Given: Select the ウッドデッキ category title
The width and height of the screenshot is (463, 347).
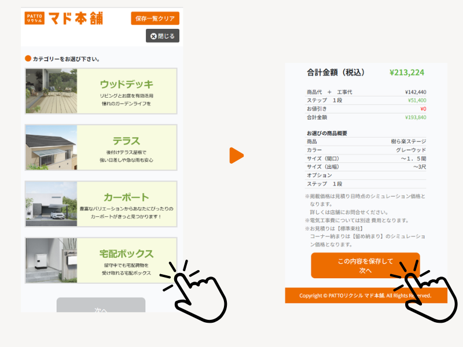Looking at the screenshot, I should pos(126,83).
